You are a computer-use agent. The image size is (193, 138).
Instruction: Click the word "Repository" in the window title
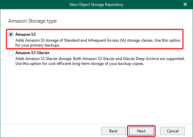(x=114, y=5)
